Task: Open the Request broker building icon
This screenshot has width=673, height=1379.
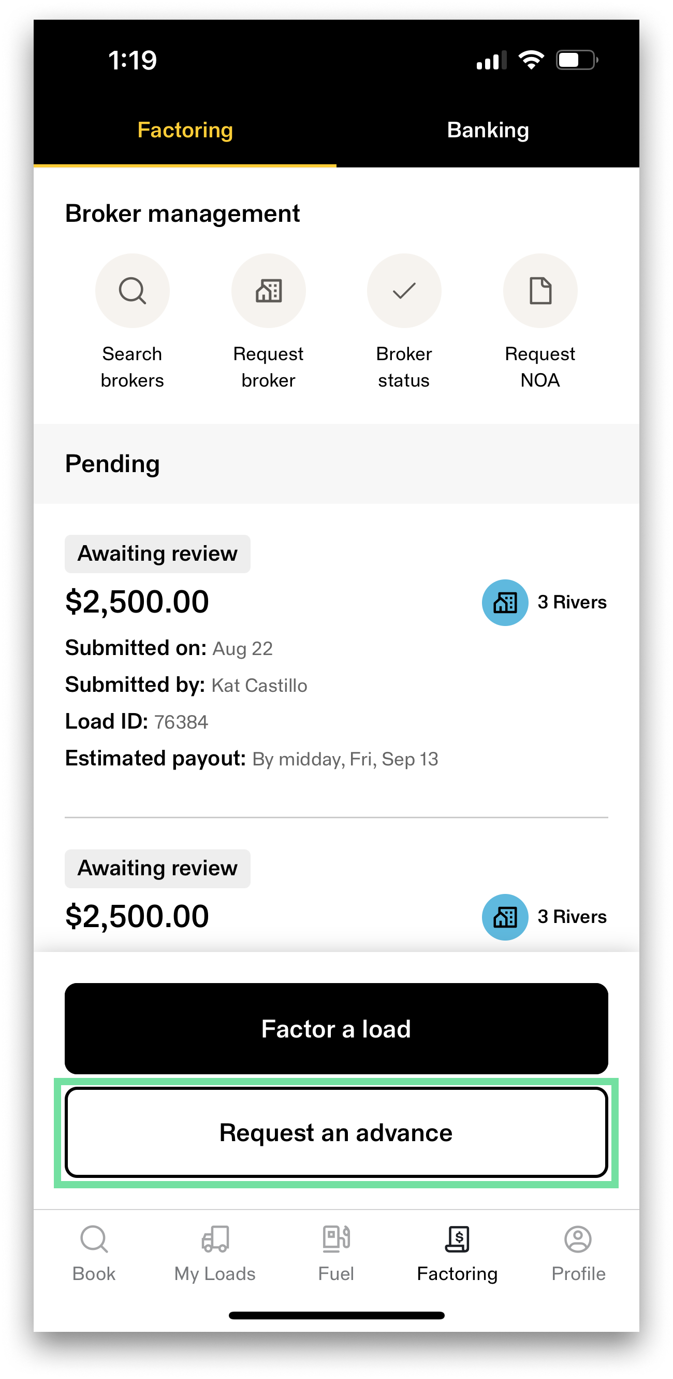Action: click(x=269, y=291)
